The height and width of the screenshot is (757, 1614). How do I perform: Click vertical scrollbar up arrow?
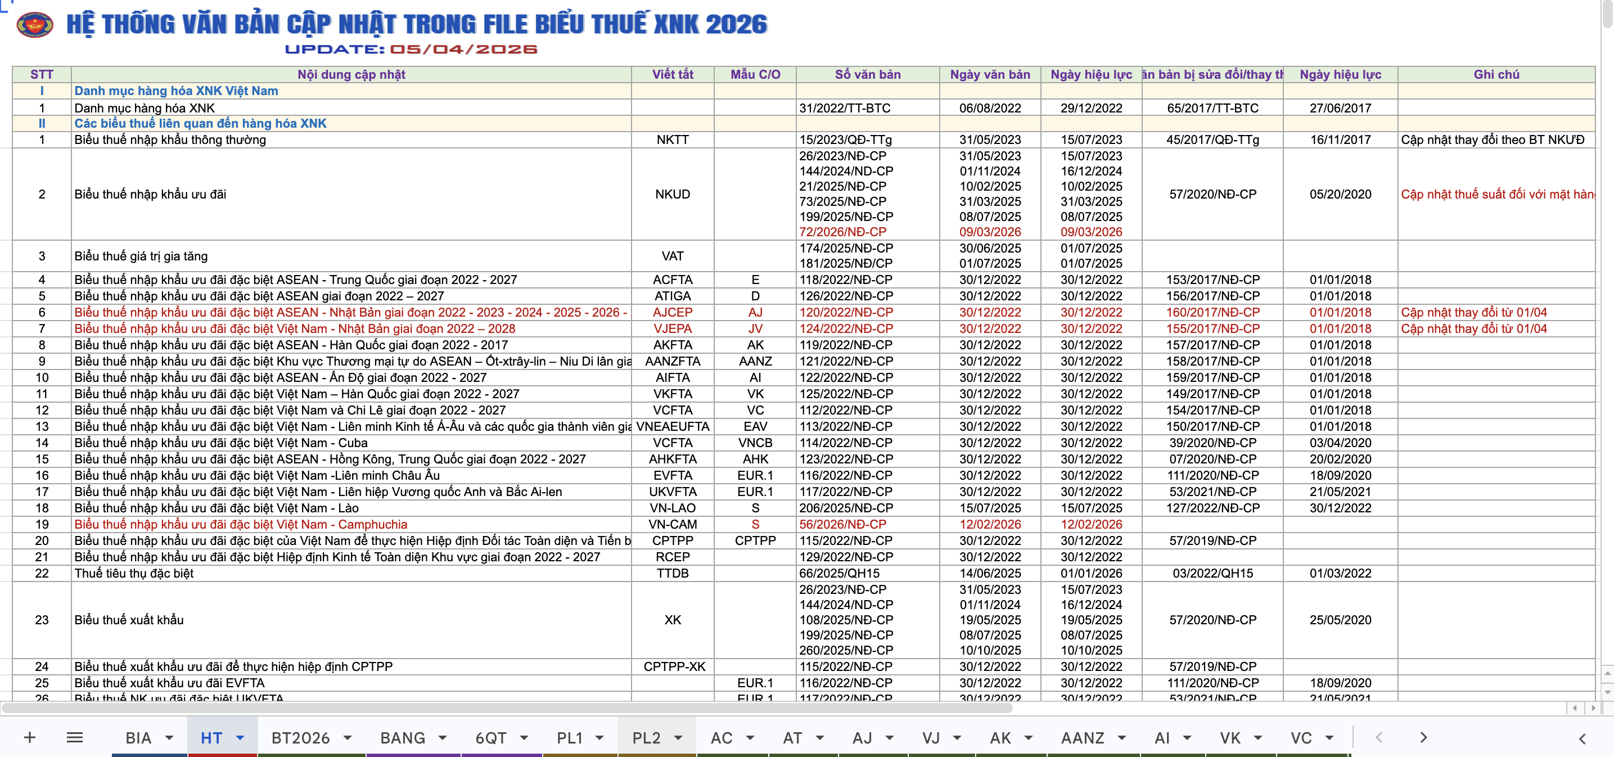point(1608,674)
